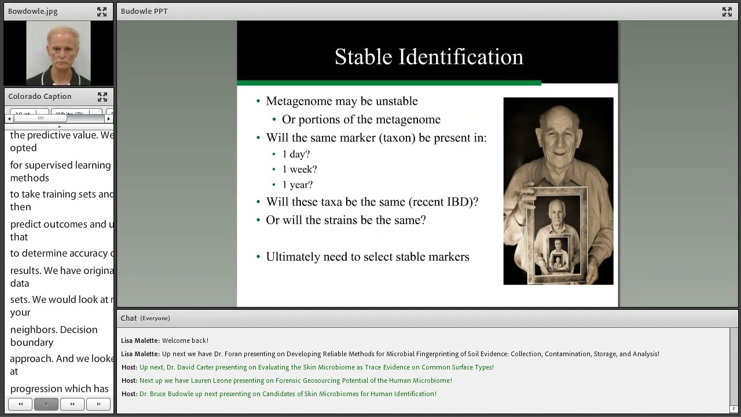Click the caption play button

[x=46, y=404]
